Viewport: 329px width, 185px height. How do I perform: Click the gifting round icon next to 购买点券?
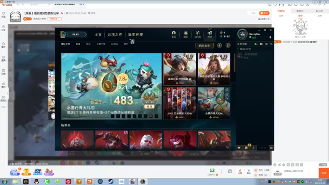point(220,46)
